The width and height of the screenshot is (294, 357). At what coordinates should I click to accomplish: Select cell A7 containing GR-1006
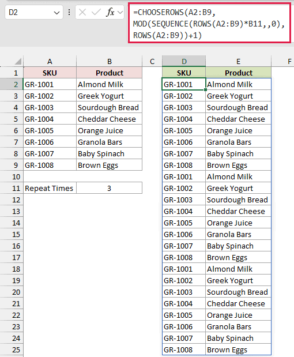coord(50,142)
